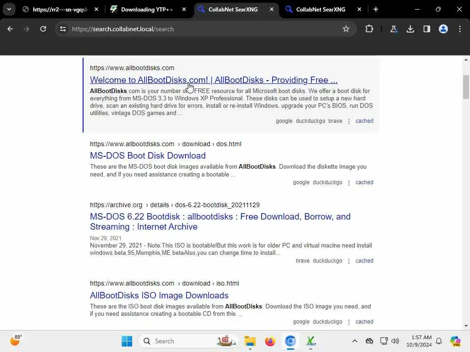Open cached link for ISO Image Downloads result
Viewport: 470px width, 352px height.
coord(364,322)
